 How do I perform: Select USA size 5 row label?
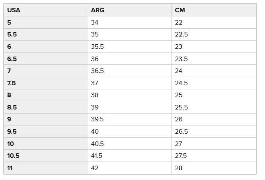coord(9,23)
